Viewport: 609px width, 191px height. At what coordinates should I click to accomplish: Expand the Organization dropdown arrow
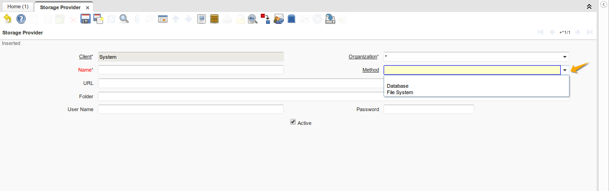(x=564, y=57)
